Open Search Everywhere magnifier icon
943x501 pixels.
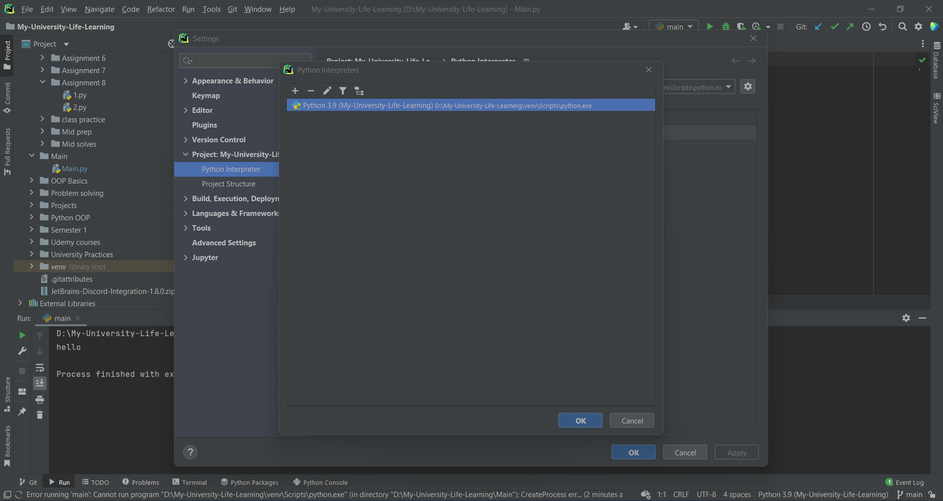coord(902,26)
